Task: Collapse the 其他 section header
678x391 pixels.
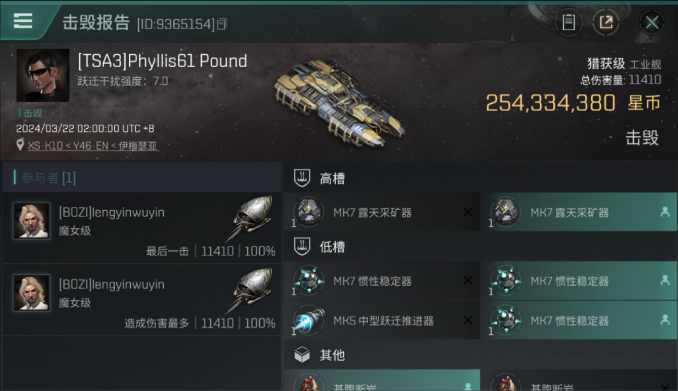Action: coord(481,355)
